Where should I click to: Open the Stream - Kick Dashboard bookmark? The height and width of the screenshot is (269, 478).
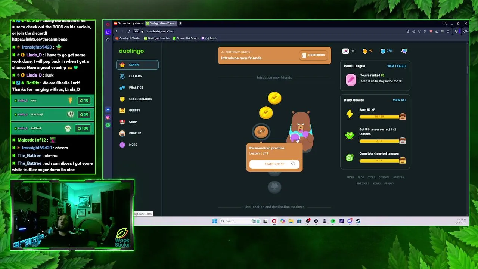click(186, 38)
